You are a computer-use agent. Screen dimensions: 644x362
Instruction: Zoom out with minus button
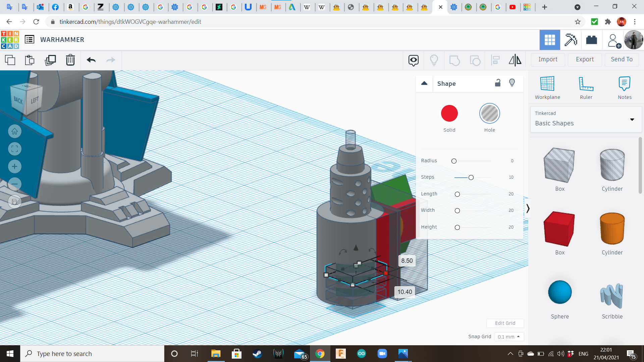pos(14,184)
